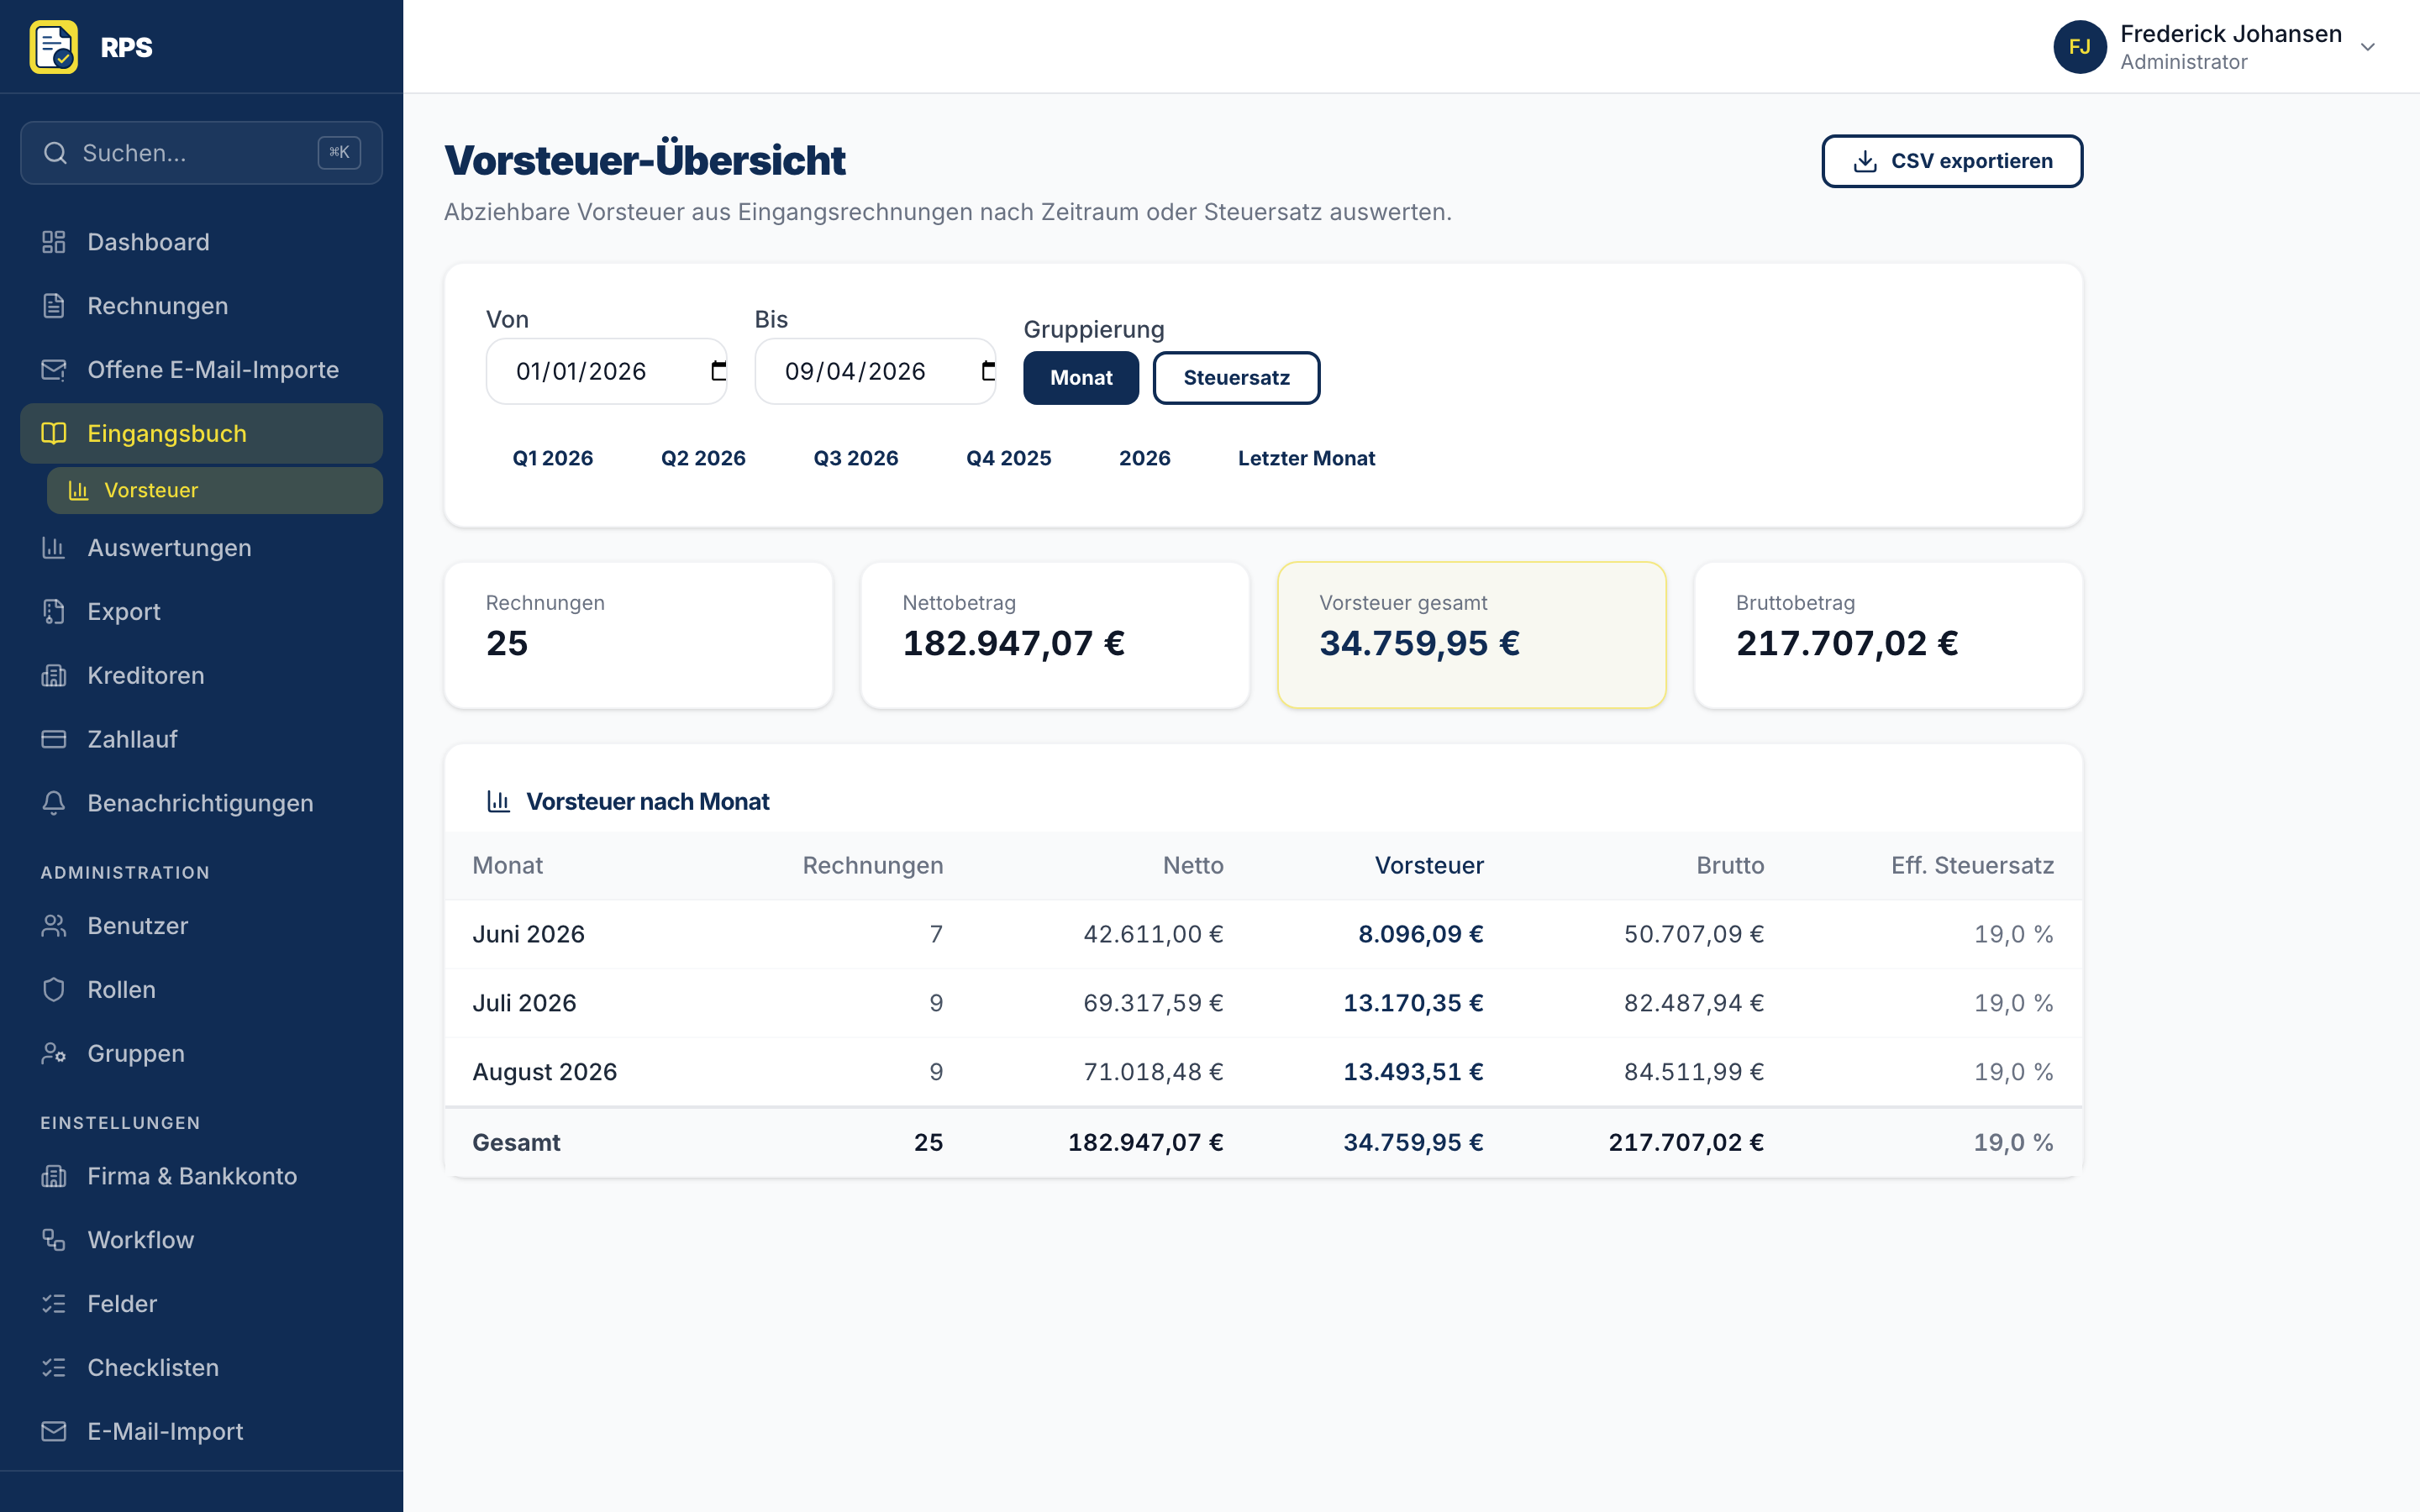2420x1512 pixels.
Task: Click the Auswertungen bar chart icon
Action: click(x=54, y=548)
